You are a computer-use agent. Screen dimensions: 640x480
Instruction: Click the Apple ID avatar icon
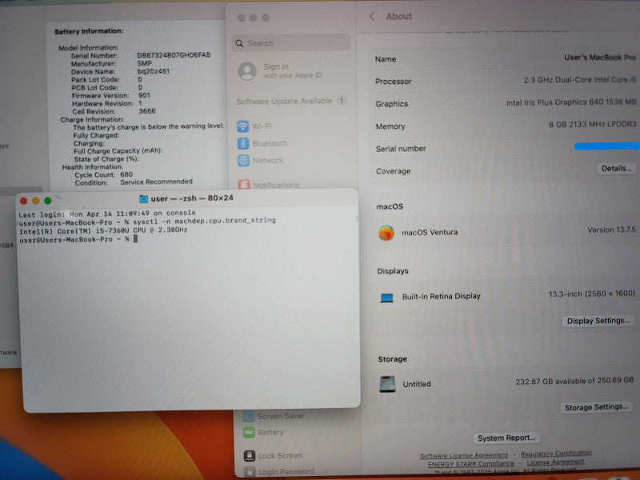pyautogui.click(x=247, y=71)
